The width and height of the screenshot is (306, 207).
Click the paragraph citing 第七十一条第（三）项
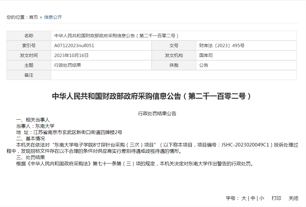pos(135,164)
